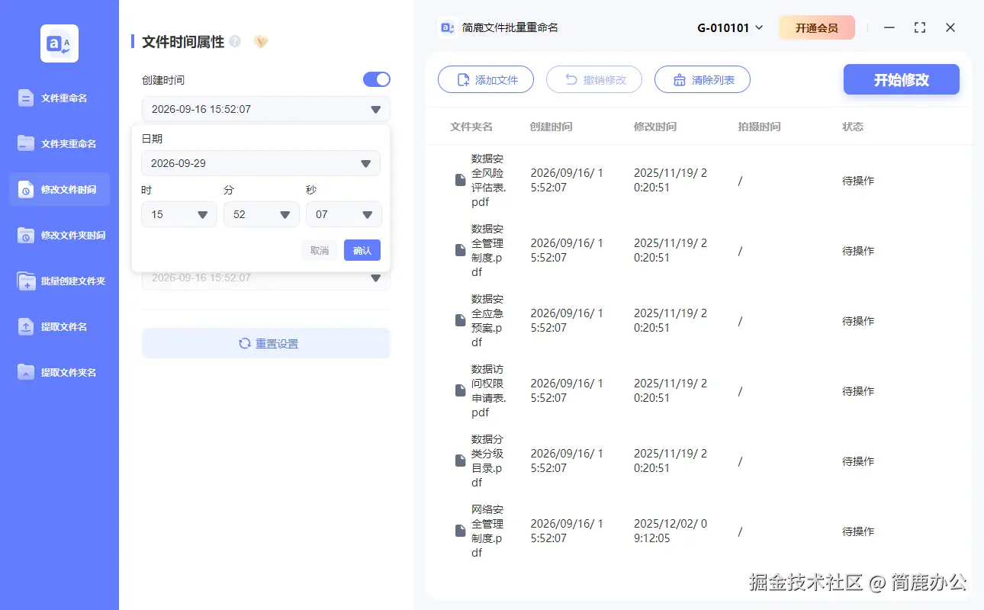Open the 分 minute dropdown
This screenshot has width=984, height=610.
[262, 214]
